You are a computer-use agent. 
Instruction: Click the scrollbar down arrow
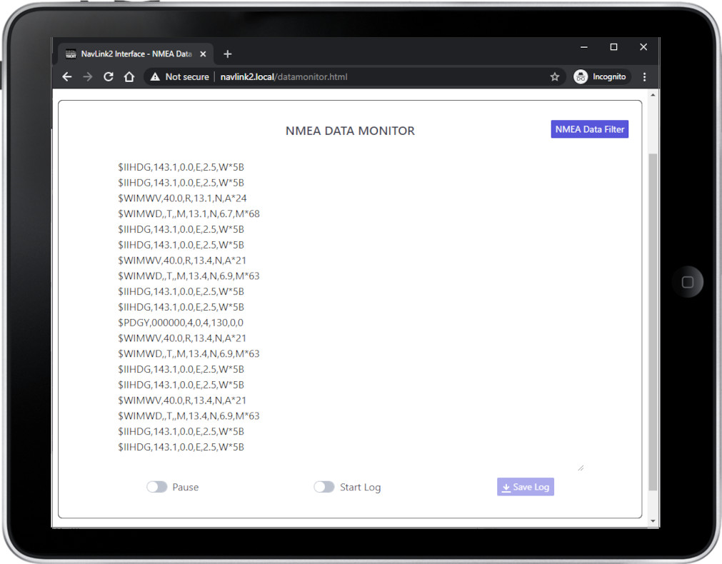coord(652,522)
